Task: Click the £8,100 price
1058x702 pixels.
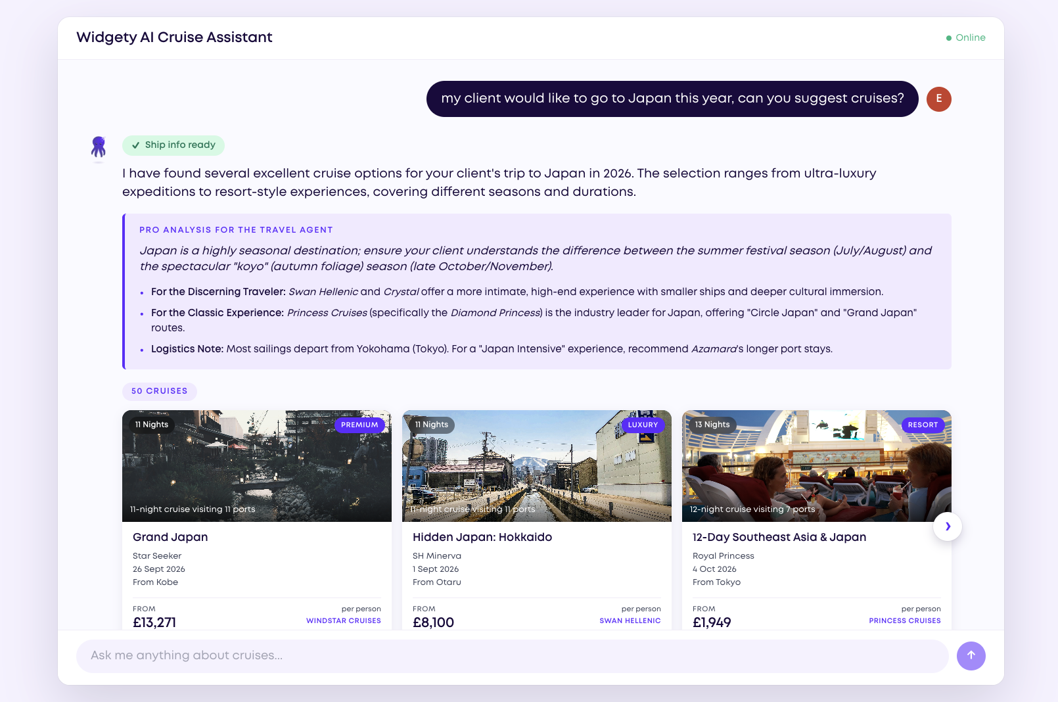Action: pyautogui.click(x=433, y=622)
